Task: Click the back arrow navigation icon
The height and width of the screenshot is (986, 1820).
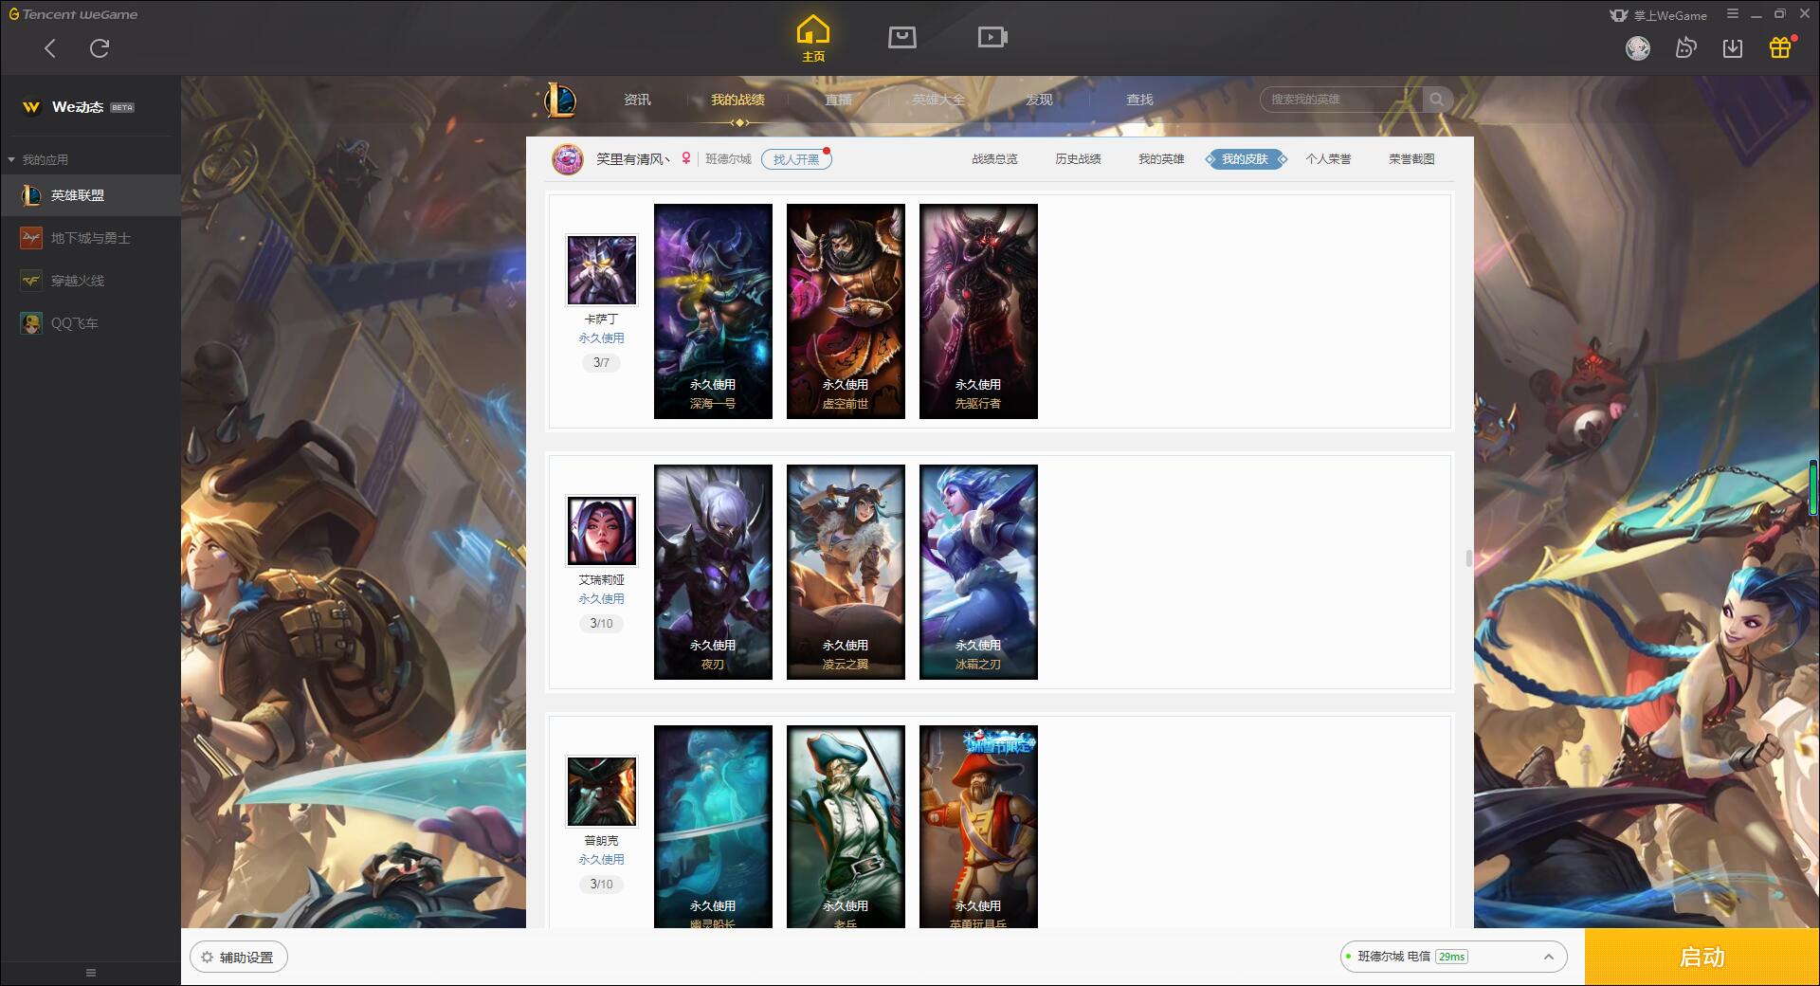Action: coord(50,48)
